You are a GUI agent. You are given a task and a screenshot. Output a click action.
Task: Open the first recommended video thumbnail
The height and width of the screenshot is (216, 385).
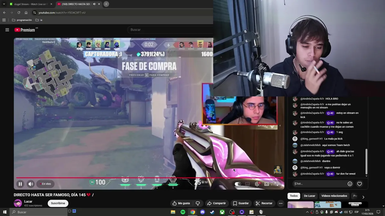point(300,205)
